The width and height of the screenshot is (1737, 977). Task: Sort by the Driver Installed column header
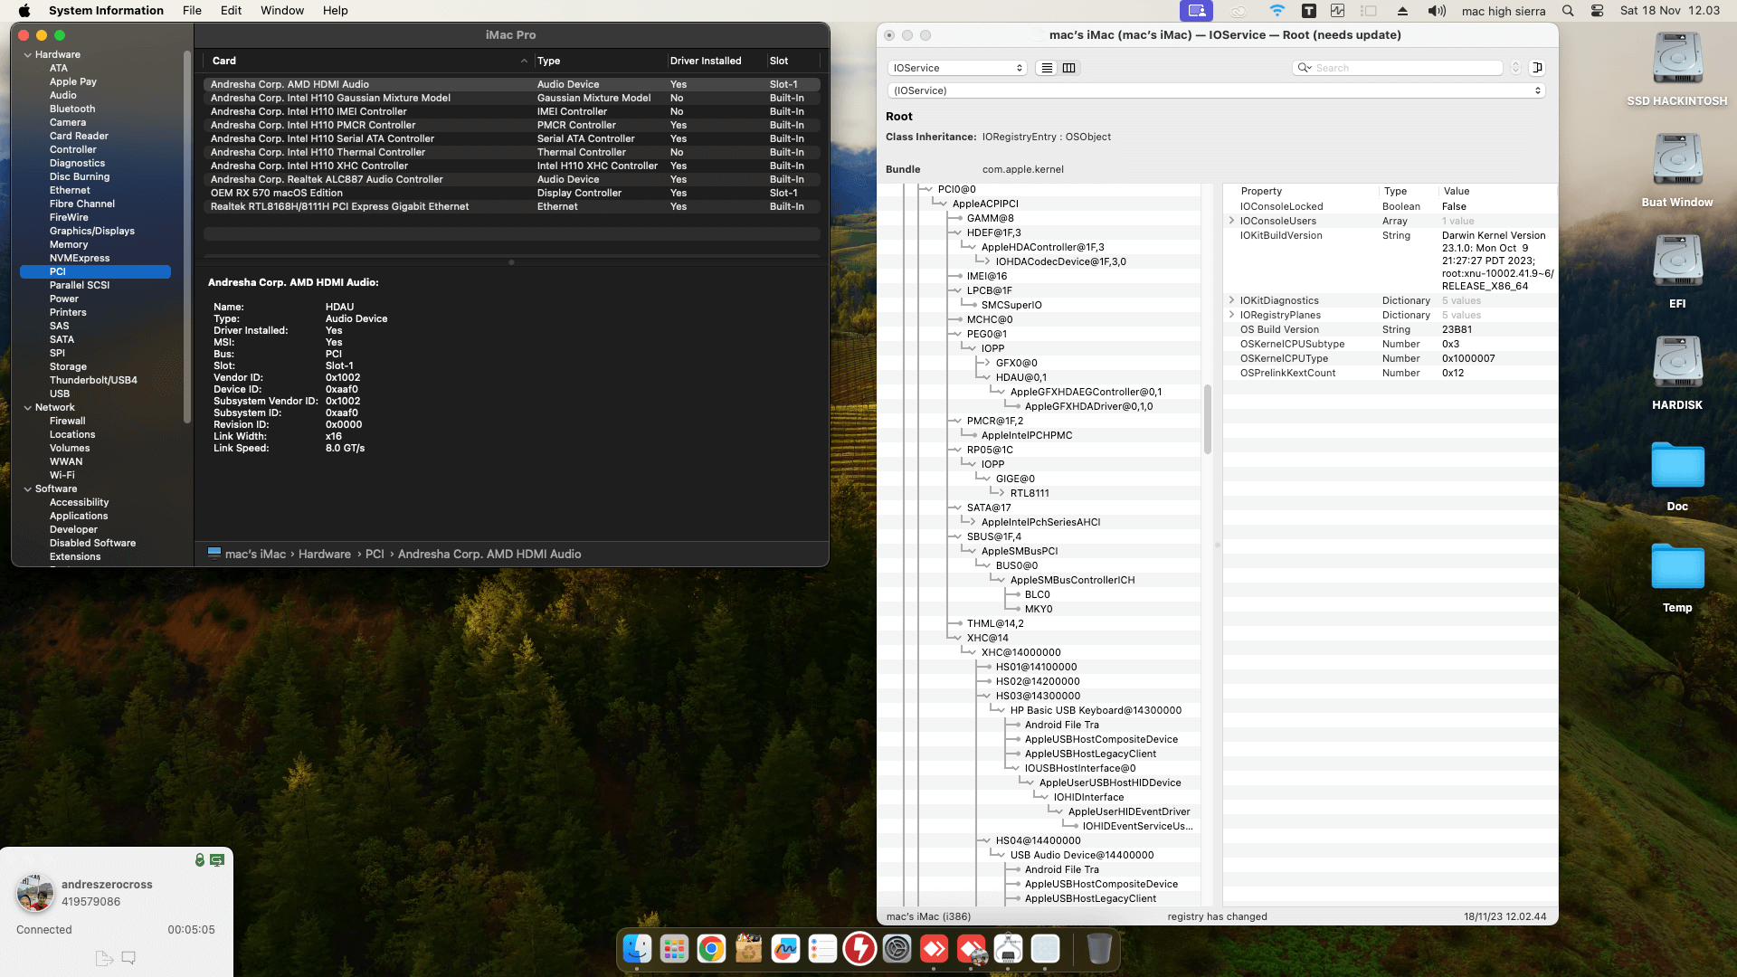716,61
